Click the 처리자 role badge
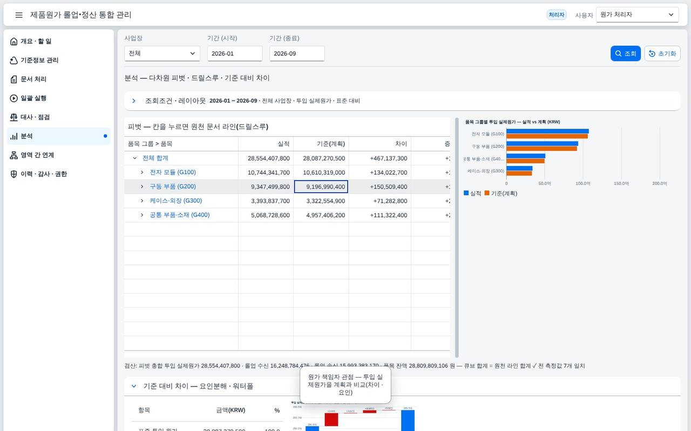 pyautogui.click(x=557, y=15)
